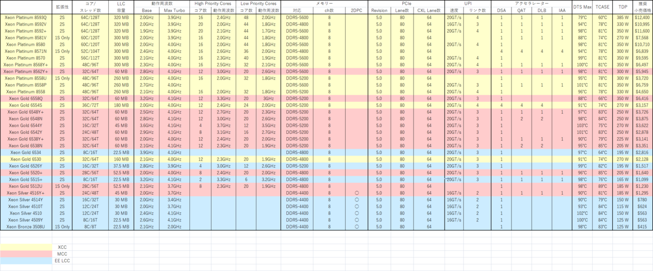Select the 'Xeon Gold 5512U' cell
The height and width of the screenshot is (271, 653).
click(26, 186)
